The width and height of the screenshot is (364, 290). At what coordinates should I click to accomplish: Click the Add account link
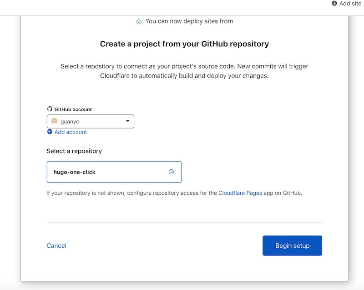(71, 132)
